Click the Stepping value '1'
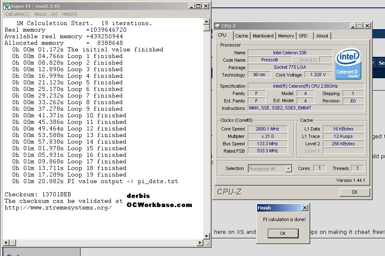 pos(353,93)
